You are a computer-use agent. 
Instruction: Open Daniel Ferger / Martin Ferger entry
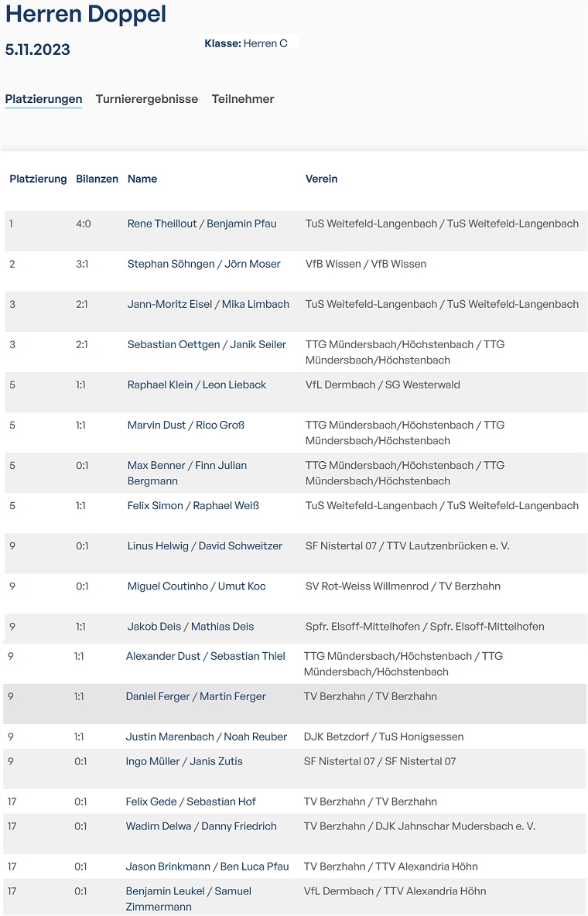196,696
